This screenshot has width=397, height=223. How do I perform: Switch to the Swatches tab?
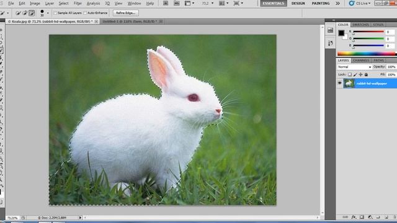pyautogui.click(x=360, y=25)
